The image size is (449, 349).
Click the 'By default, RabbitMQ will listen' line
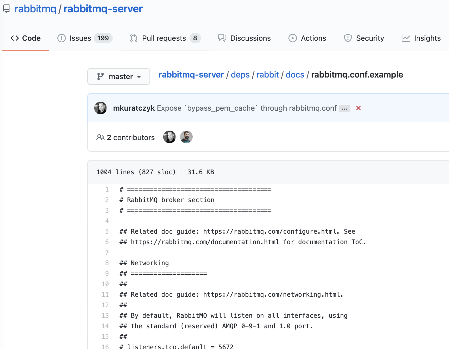pyautogui.click(x=233, y=315)
